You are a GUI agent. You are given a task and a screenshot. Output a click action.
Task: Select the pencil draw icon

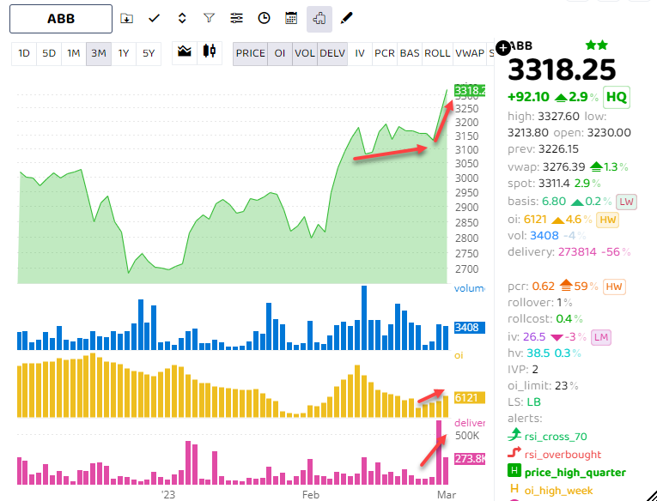[x=346, y=18]
